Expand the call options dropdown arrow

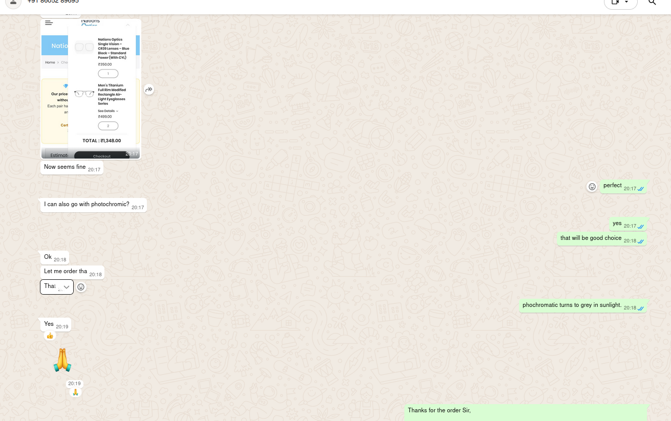click(x=626, y=3)
